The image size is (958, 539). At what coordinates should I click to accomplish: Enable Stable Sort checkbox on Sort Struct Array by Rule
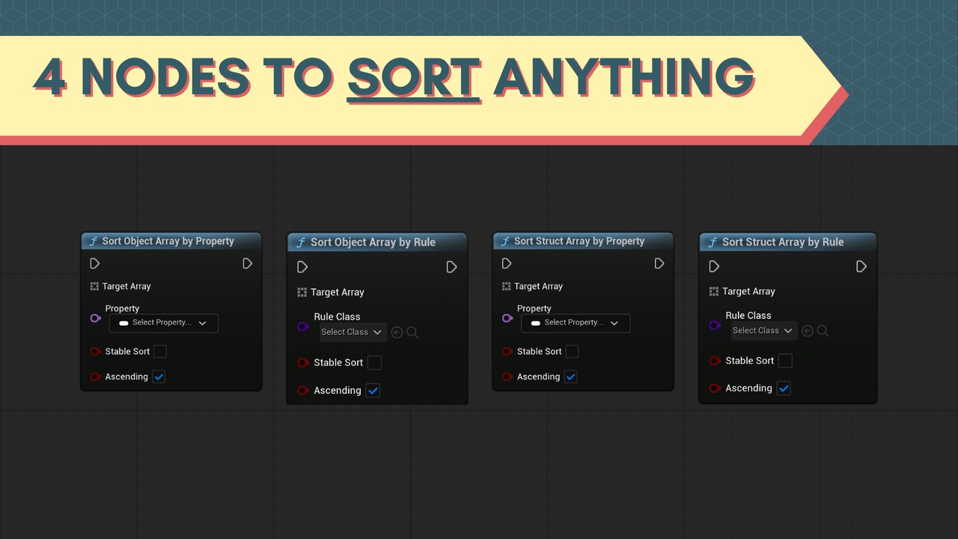click(785, 361)
